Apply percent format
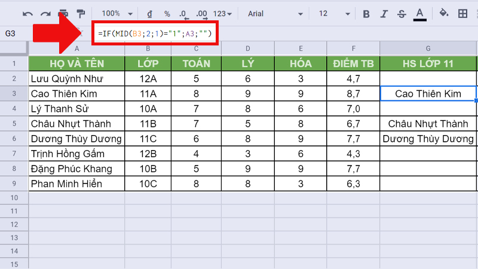This screenshot has width=478, height=269. (x=167, y=13)
